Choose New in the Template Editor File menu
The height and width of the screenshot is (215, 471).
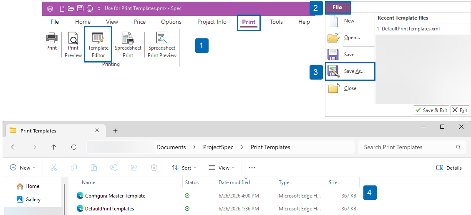coord(350,21)
